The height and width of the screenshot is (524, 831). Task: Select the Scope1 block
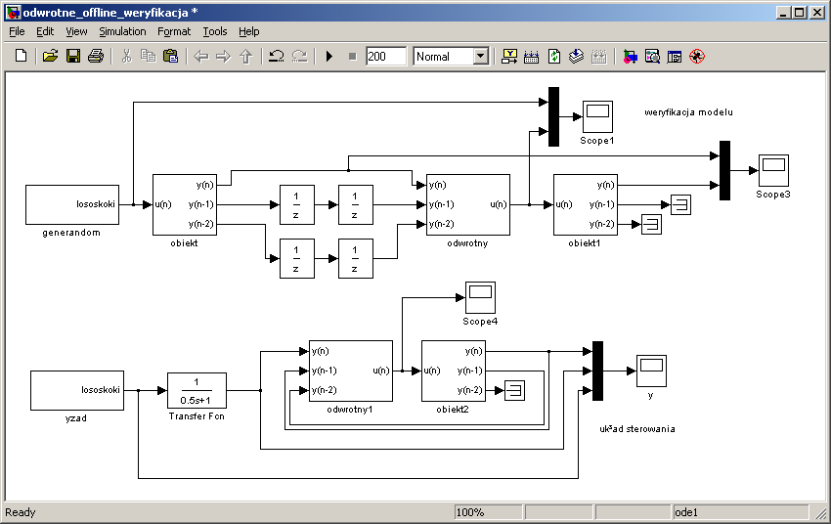coord(596,116)
